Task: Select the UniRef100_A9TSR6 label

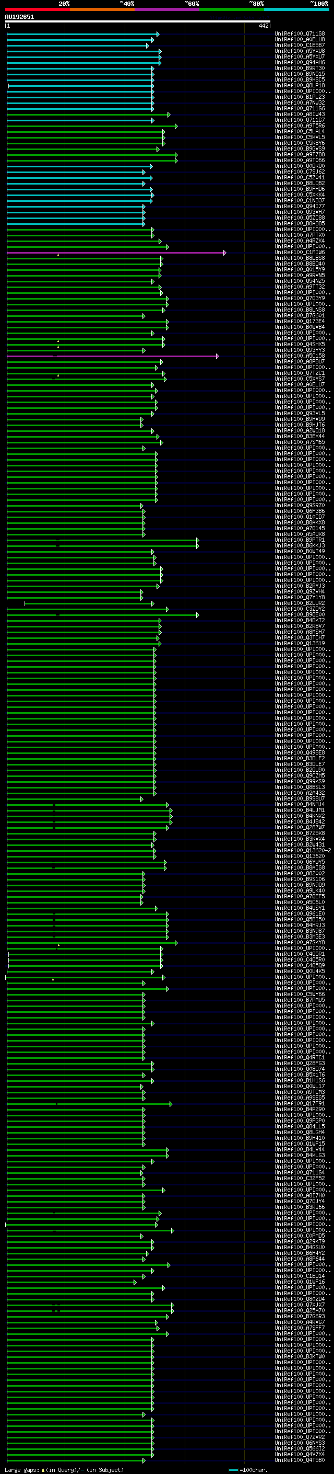Action: (300, 126)
